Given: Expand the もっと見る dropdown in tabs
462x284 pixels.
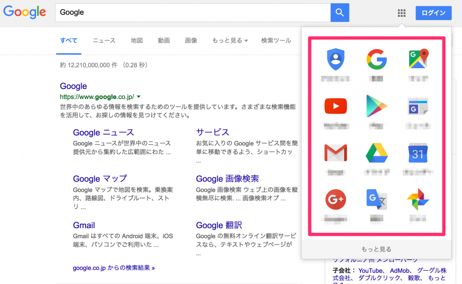Looking at the screenshot, I should pyautogui.click(x=230, y=40).
